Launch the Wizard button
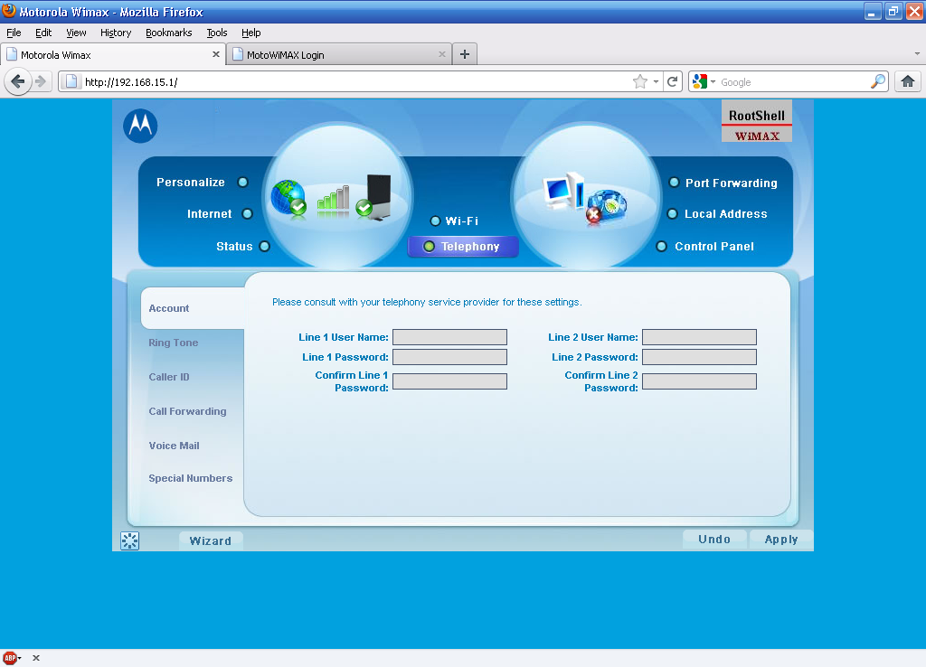Viewport: 926px width, 667px height. tap(210, 540)
